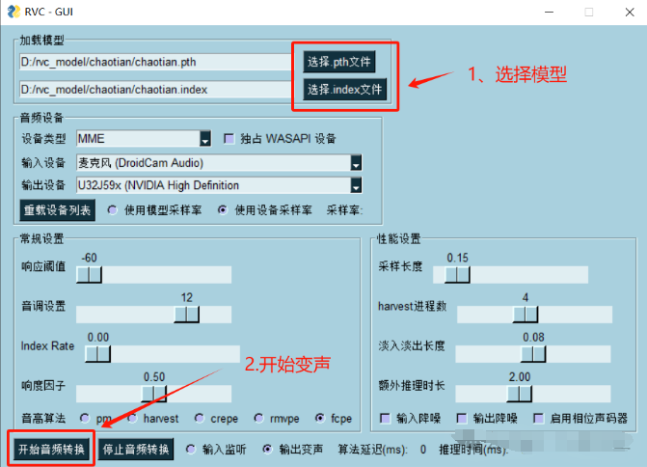Click the 选择.index文件 button
Screen dimensions: 647x467
tap(344, 89)
